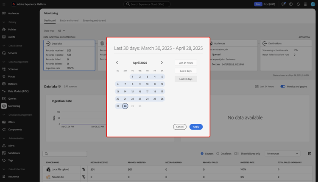Select April 15 in the calendar
This screenshot has width=318, height=182.
pos(132,92)
